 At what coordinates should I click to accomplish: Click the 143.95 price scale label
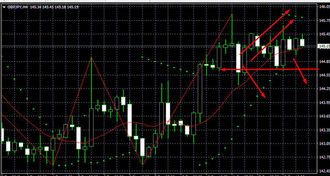pos(324,103)
